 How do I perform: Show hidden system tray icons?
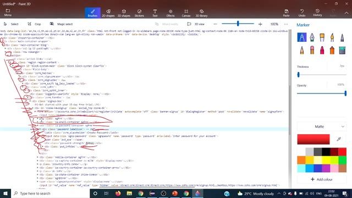pyautogui.click(x=279, y=193)
